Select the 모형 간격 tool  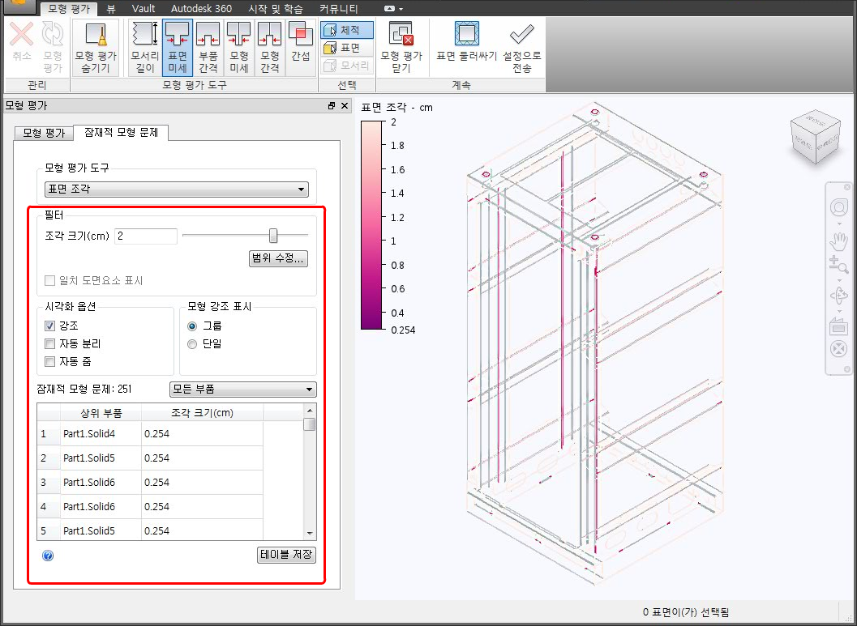tap(269, 48)
